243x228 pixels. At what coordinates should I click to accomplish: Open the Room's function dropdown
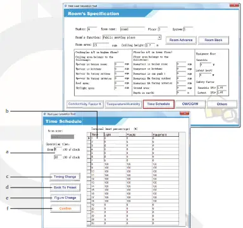tap(159, 37)
